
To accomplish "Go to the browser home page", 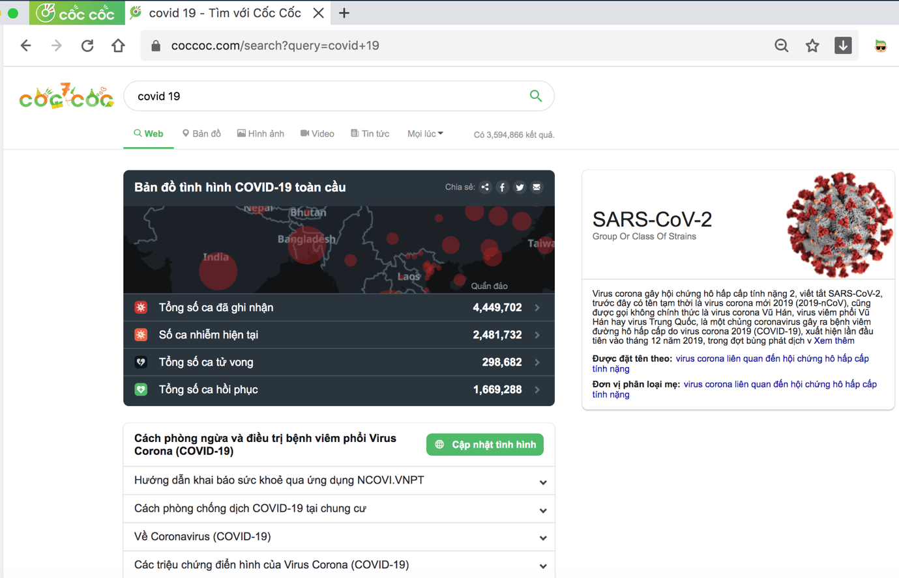I will pos(118,46).
